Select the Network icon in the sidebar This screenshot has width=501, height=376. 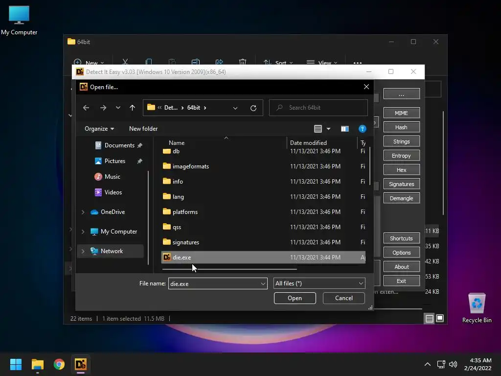[94, 251]
